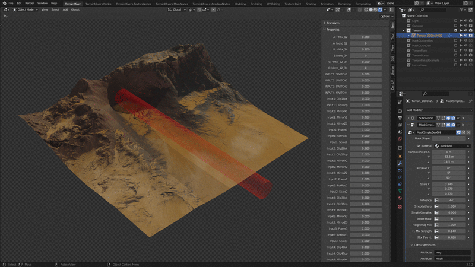Open the Object Data green triangle tab

400,191
